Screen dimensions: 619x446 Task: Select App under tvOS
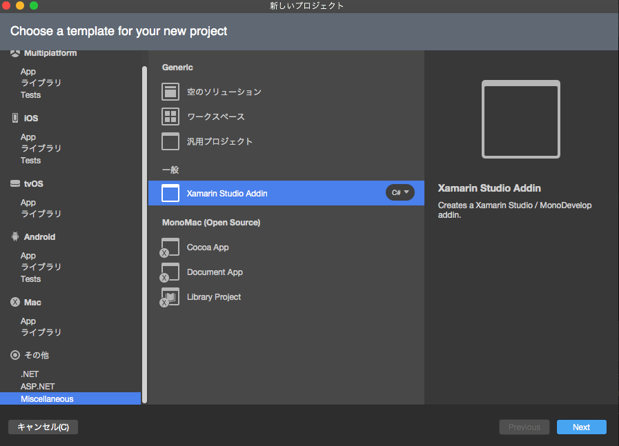pos(28,202)
